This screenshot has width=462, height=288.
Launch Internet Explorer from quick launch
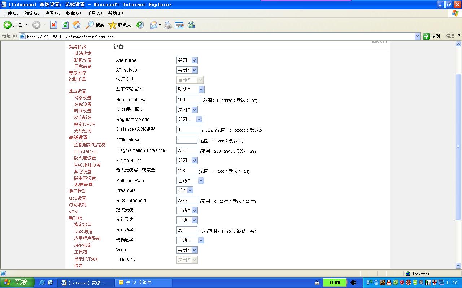42,283
